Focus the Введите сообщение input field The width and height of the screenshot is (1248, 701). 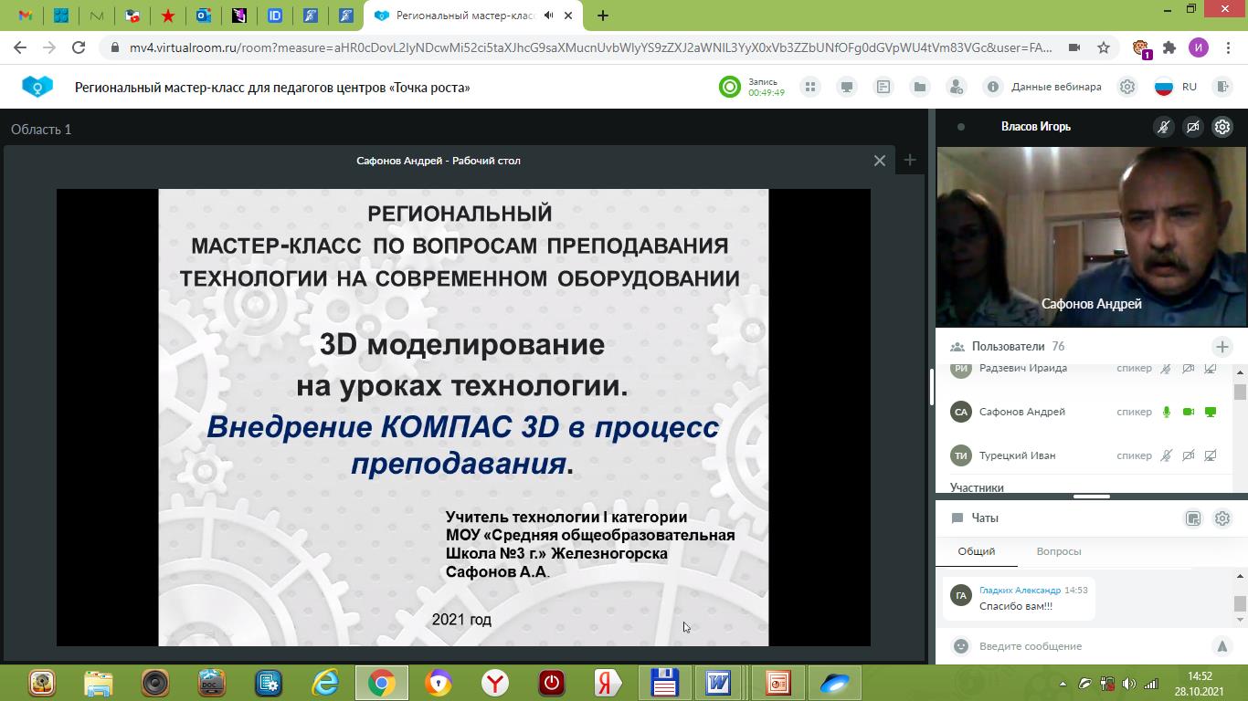coord(1087,646)
